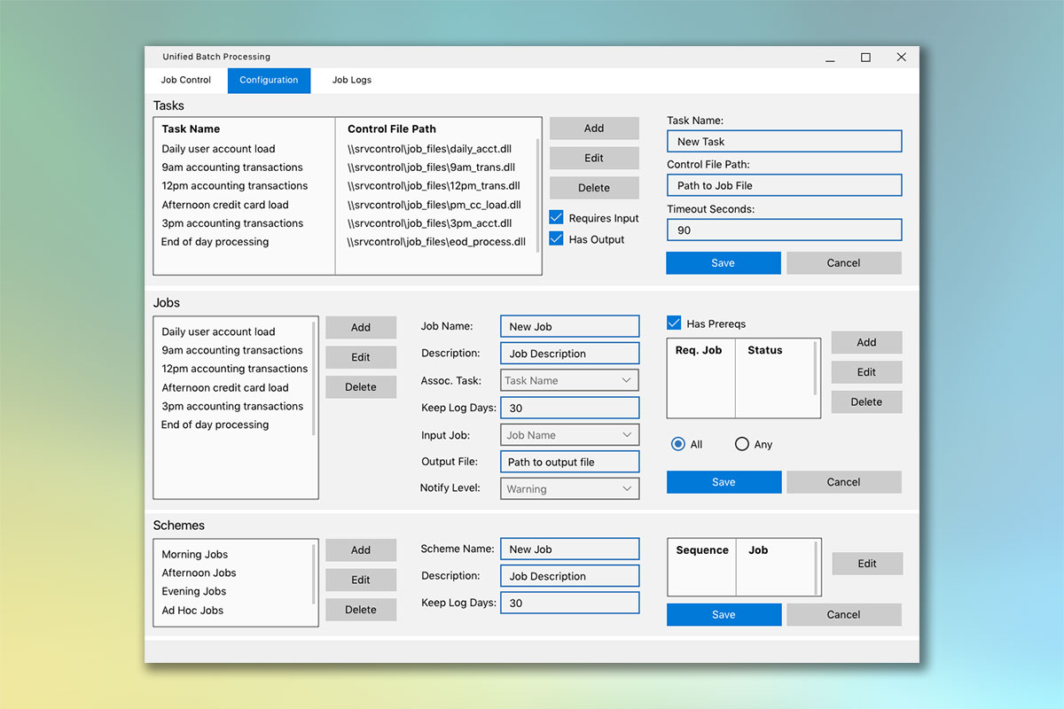The image size is (1064, 709).
Task: Click Delete next to the Jobs list
Action: point(361,387)
